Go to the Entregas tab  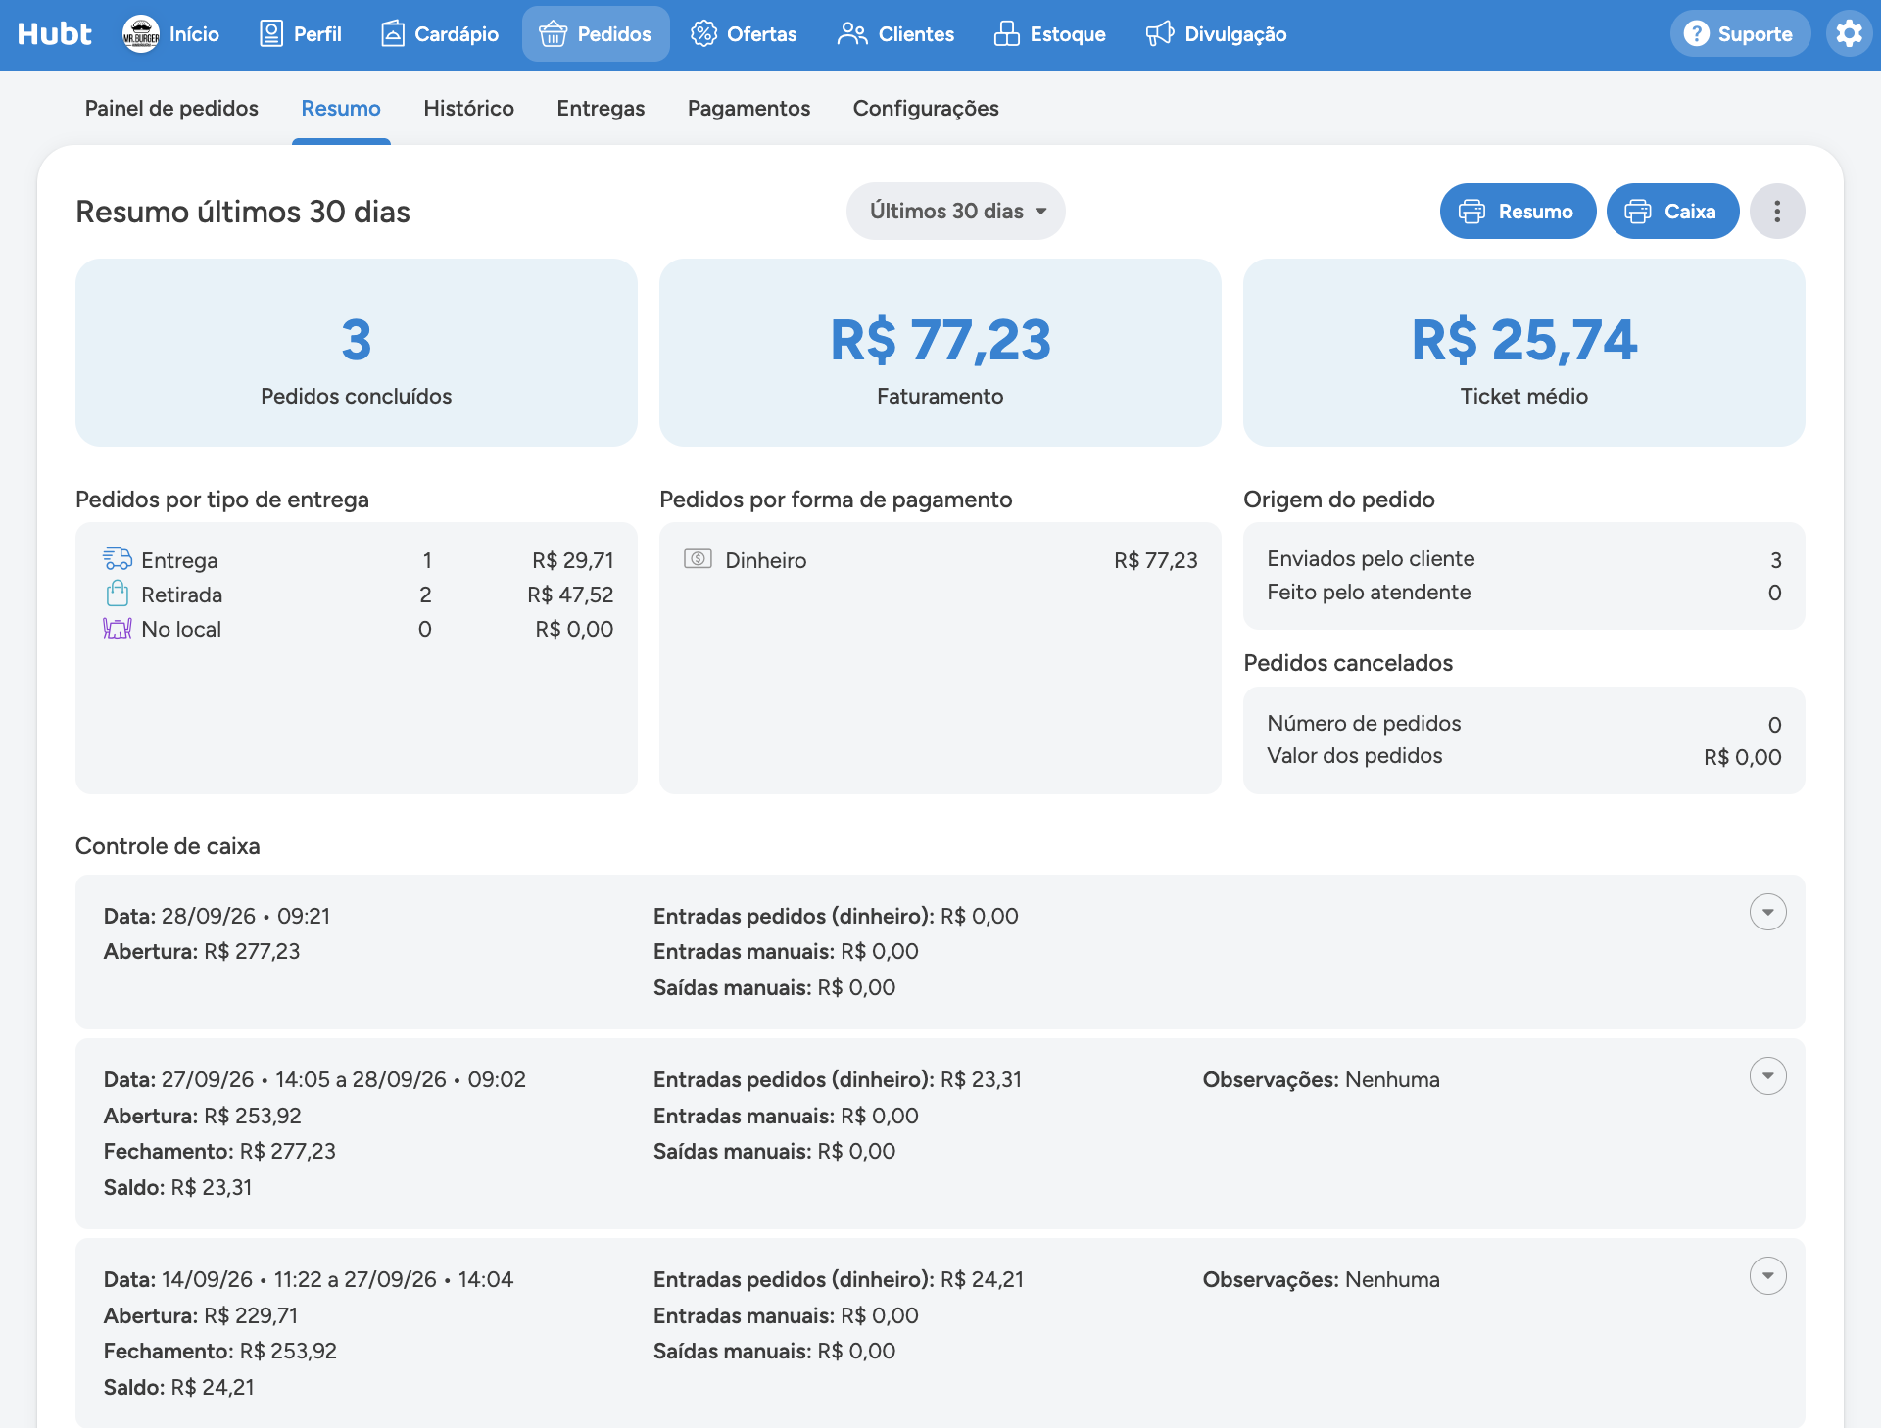point(601,108)
